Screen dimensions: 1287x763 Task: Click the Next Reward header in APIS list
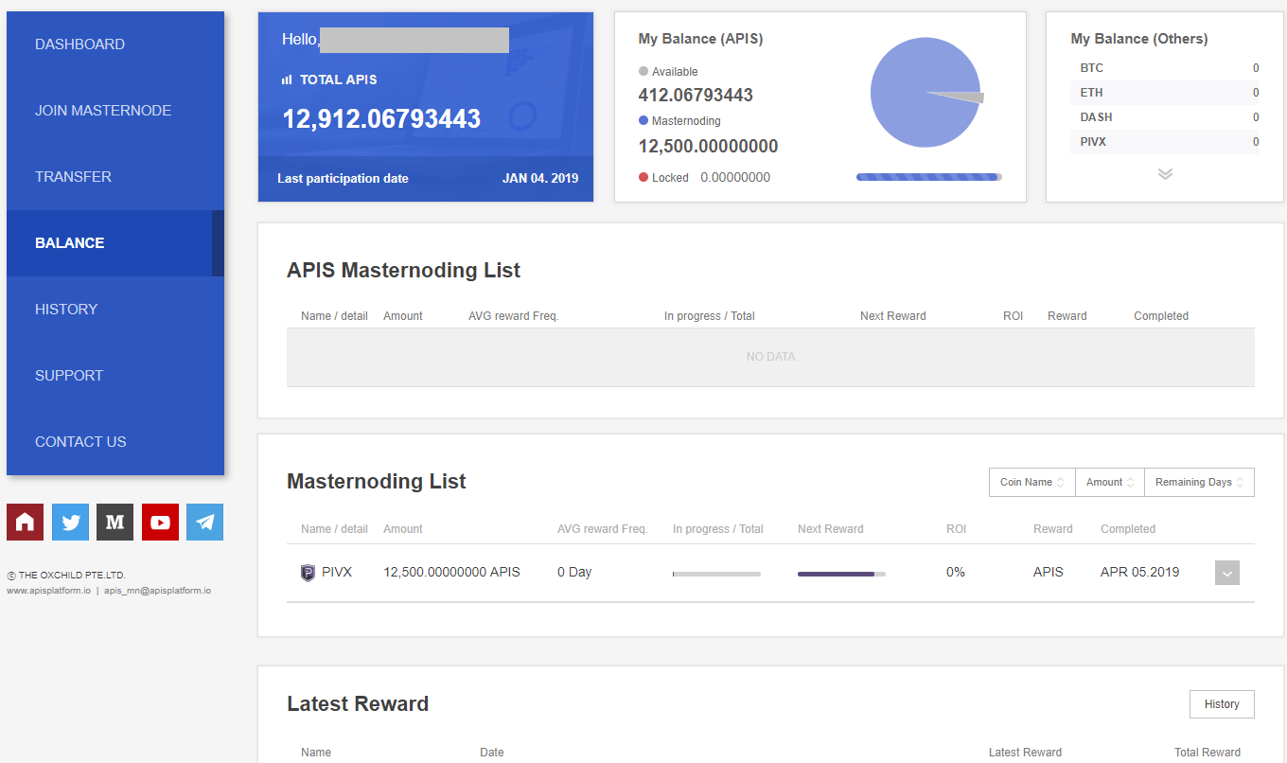(x=893, y=316)
